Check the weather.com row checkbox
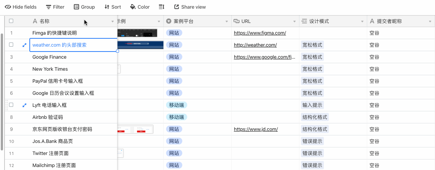The image size is (435, 170). [x=11, y=45]
